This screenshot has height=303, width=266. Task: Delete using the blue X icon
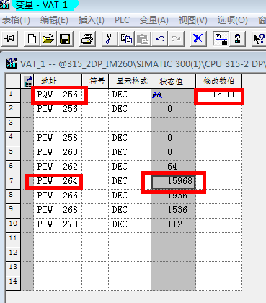(x=198, y=39)
